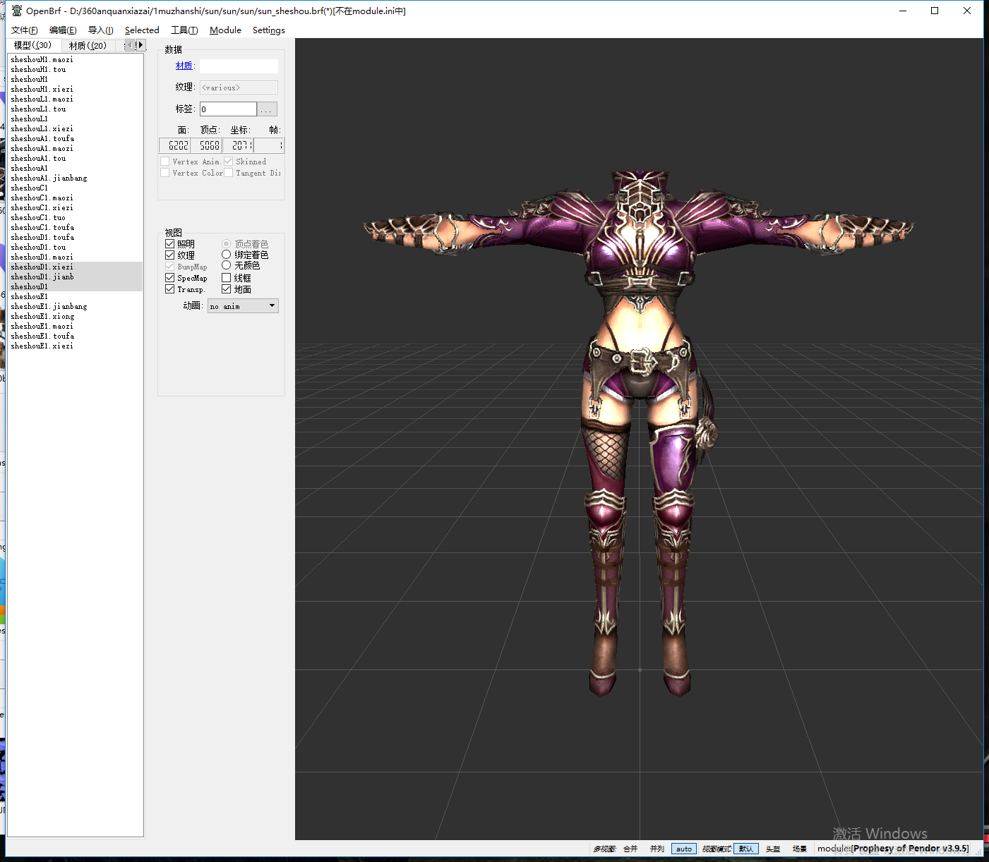Follow the blue 材质 link
This screenshot has height=862, width=989.
tap(184, 66)
